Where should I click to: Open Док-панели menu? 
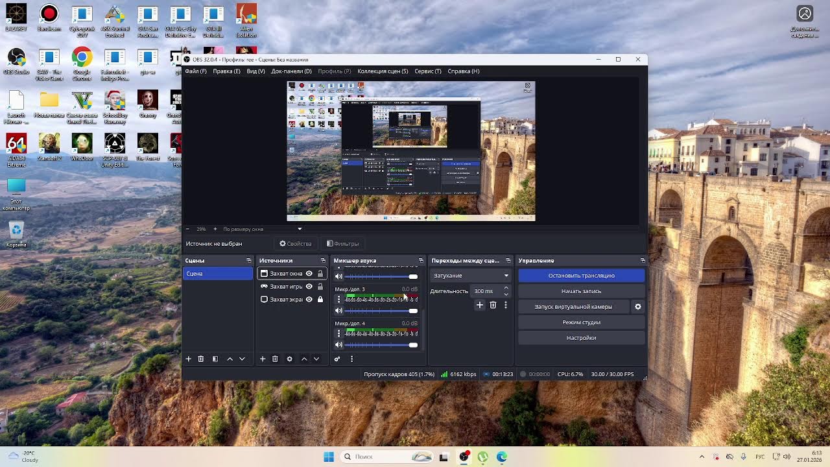[x=291, y=71]
